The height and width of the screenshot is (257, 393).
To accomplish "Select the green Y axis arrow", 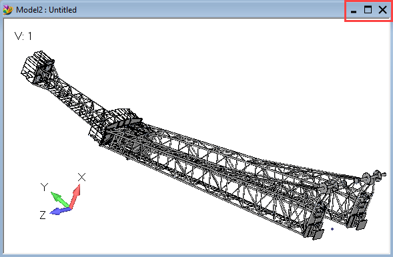I will (59, 199).
